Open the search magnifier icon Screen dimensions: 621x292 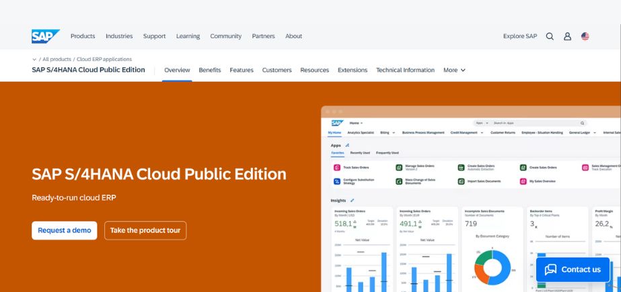[x=550, y=36]
